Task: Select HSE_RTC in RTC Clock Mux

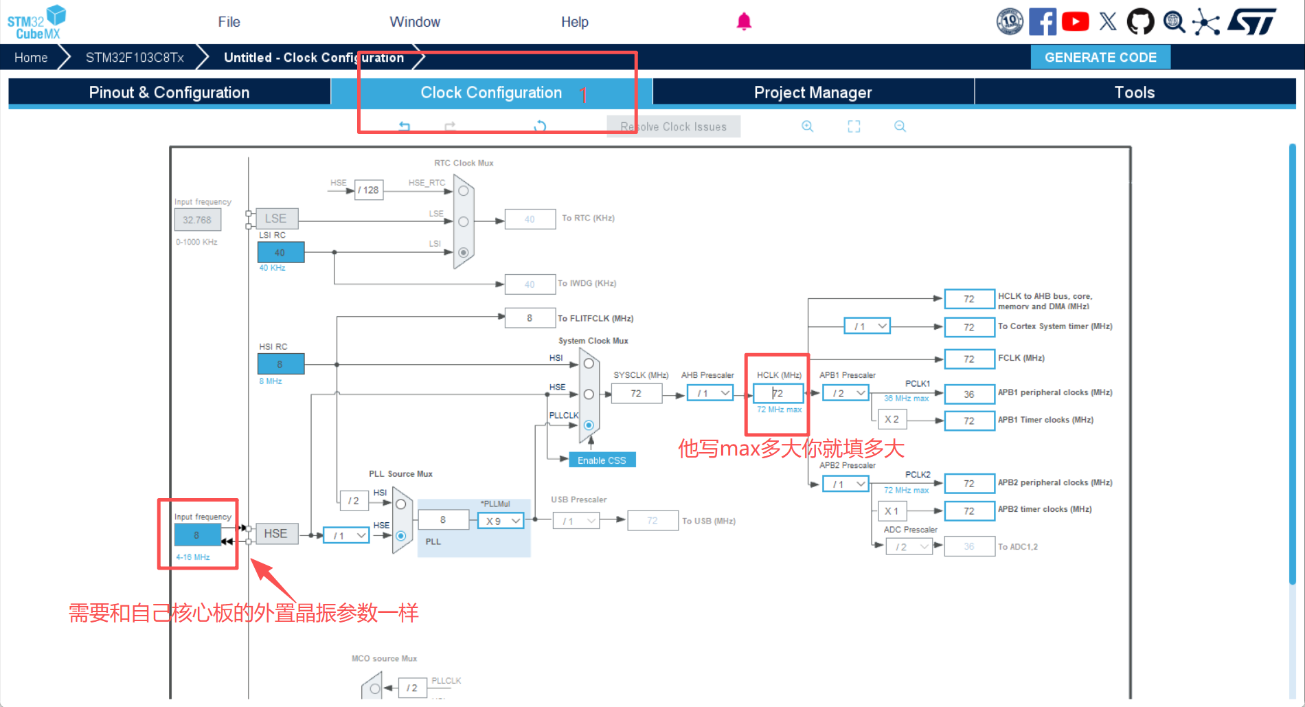Action: [x=464, y=191]
